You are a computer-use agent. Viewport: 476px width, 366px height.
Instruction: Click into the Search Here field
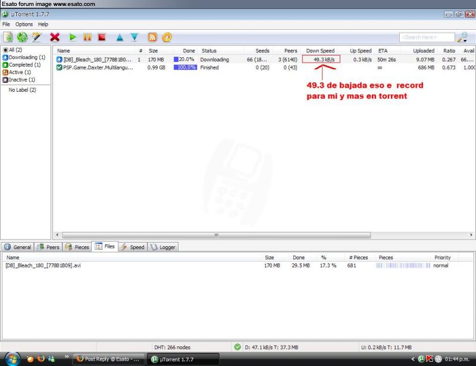tap(427, 38)
